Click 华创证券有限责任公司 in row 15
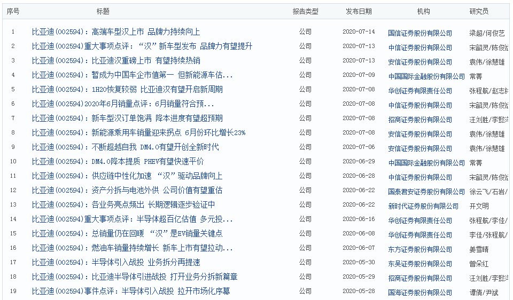Image resolution: width=513 pixels, height=300 pixels. click(420, 234)
